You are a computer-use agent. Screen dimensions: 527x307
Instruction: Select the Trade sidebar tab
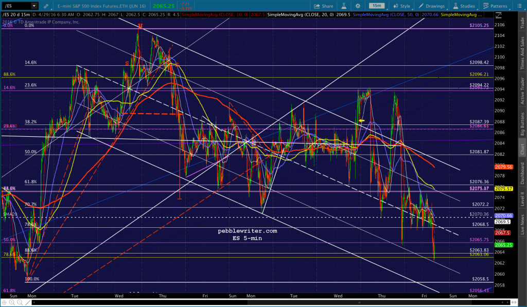point(522,23)
